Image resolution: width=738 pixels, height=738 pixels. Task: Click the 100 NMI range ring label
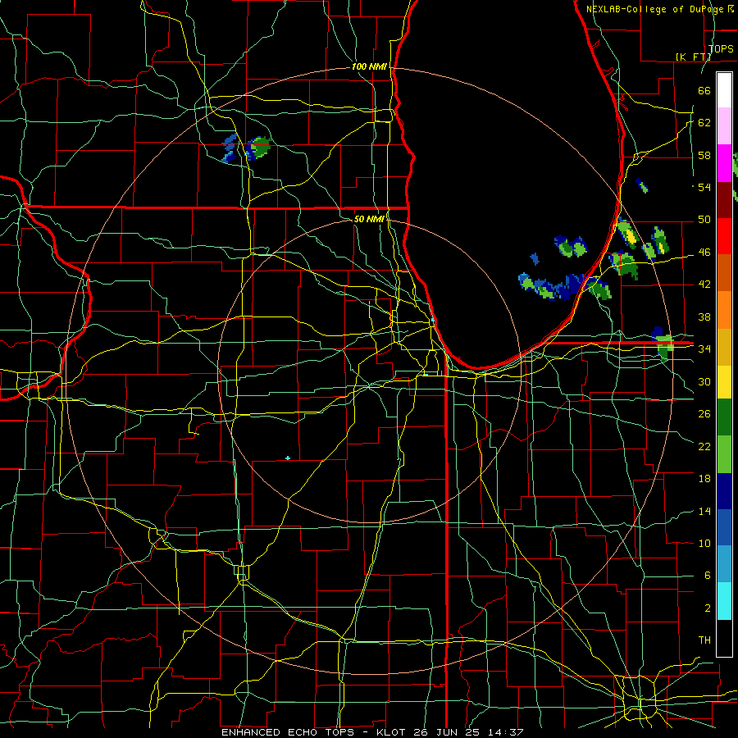pos(369,67)
